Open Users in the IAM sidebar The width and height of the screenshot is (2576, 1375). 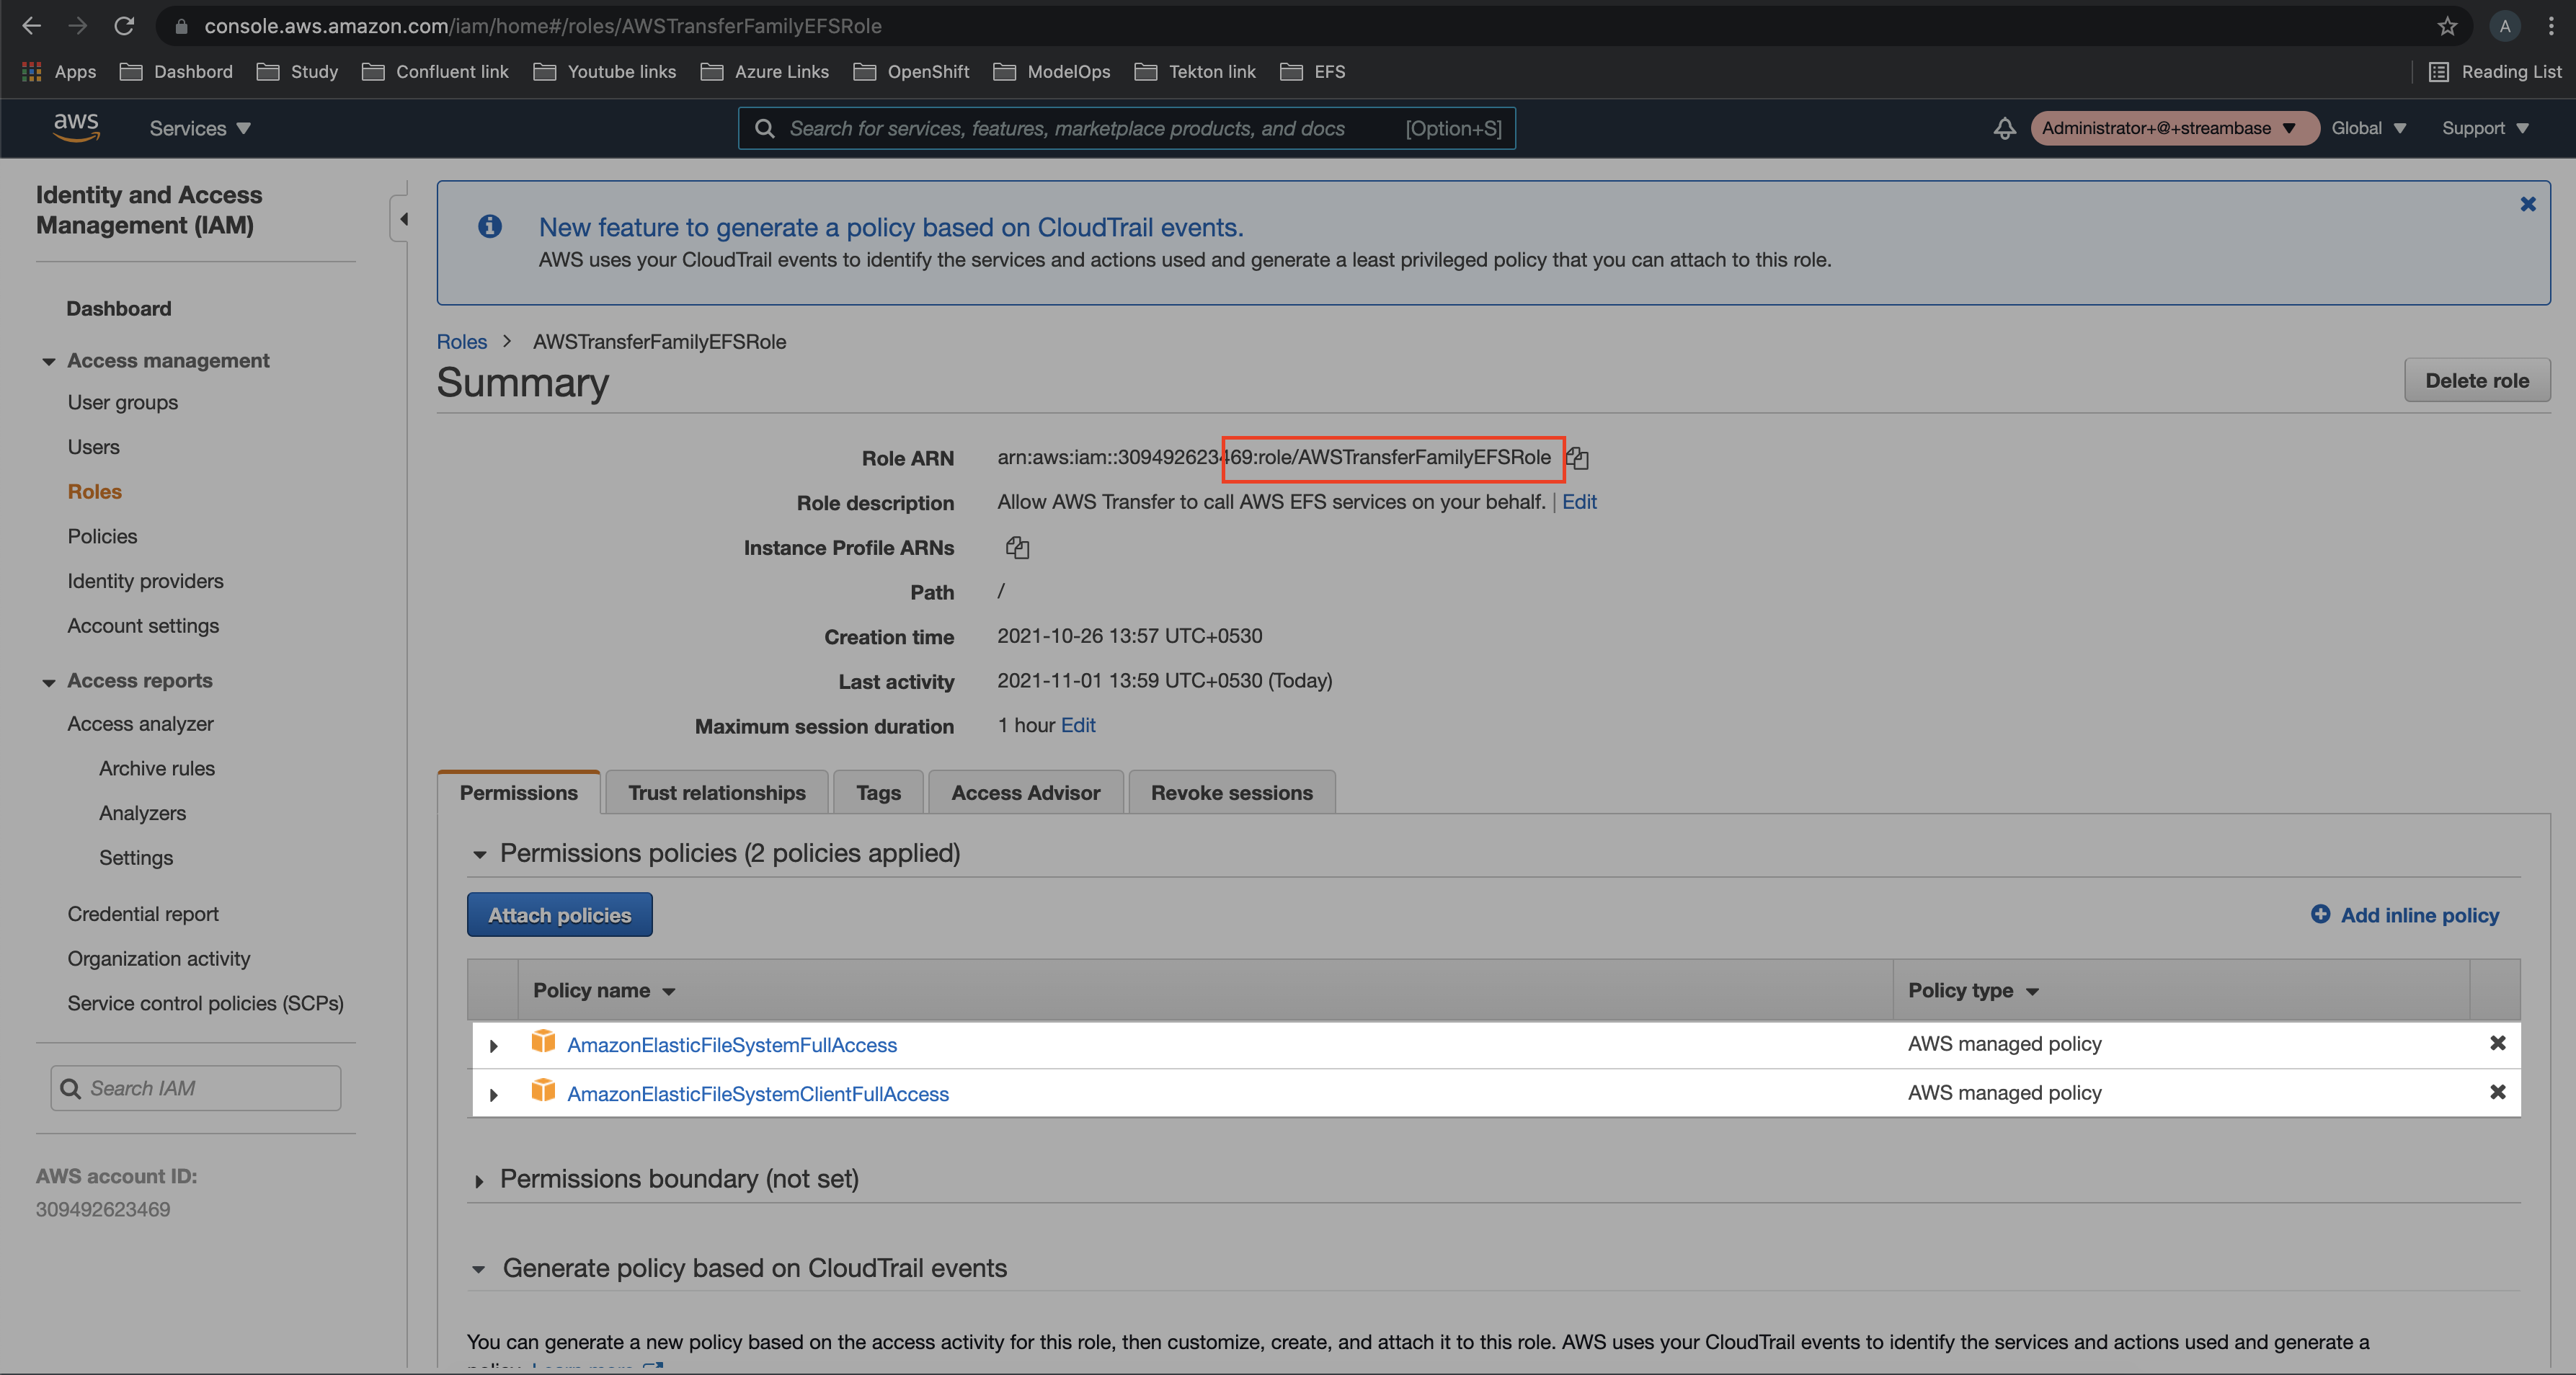coord(94,447)
